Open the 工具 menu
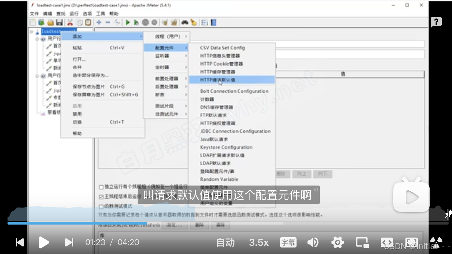This screenshot has height=254, width=452. click(100, 14)
